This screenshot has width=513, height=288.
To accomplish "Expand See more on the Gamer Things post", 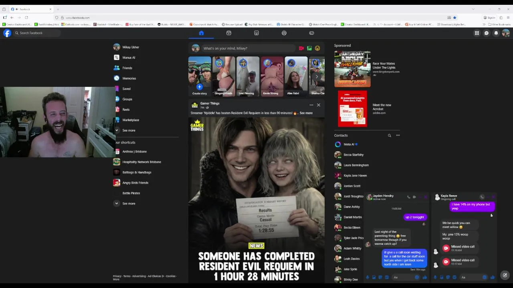I will click(x=306, y=113).
